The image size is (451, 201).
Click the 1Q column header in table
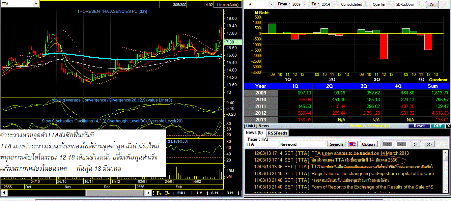point(295,86)
